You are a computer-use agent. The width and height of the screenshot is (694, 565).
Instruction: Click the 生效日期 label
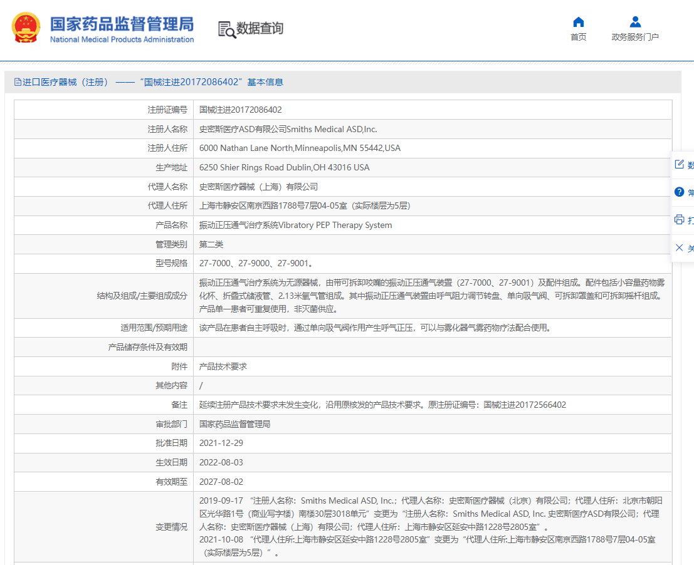[171, 462]
